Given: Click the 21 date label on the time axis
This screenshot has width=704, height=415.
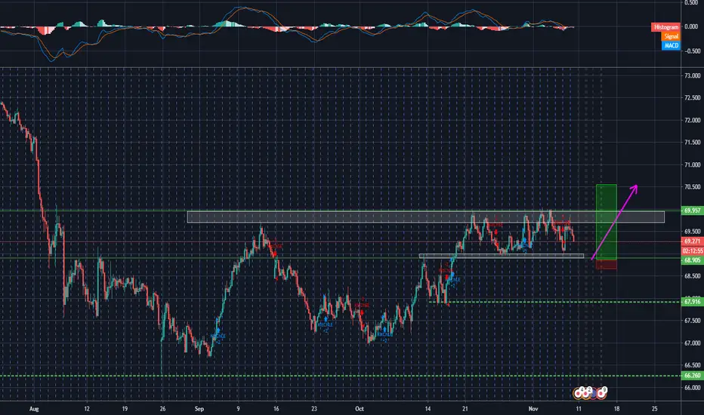Looking at the screenshot, I should click(465, 409).
